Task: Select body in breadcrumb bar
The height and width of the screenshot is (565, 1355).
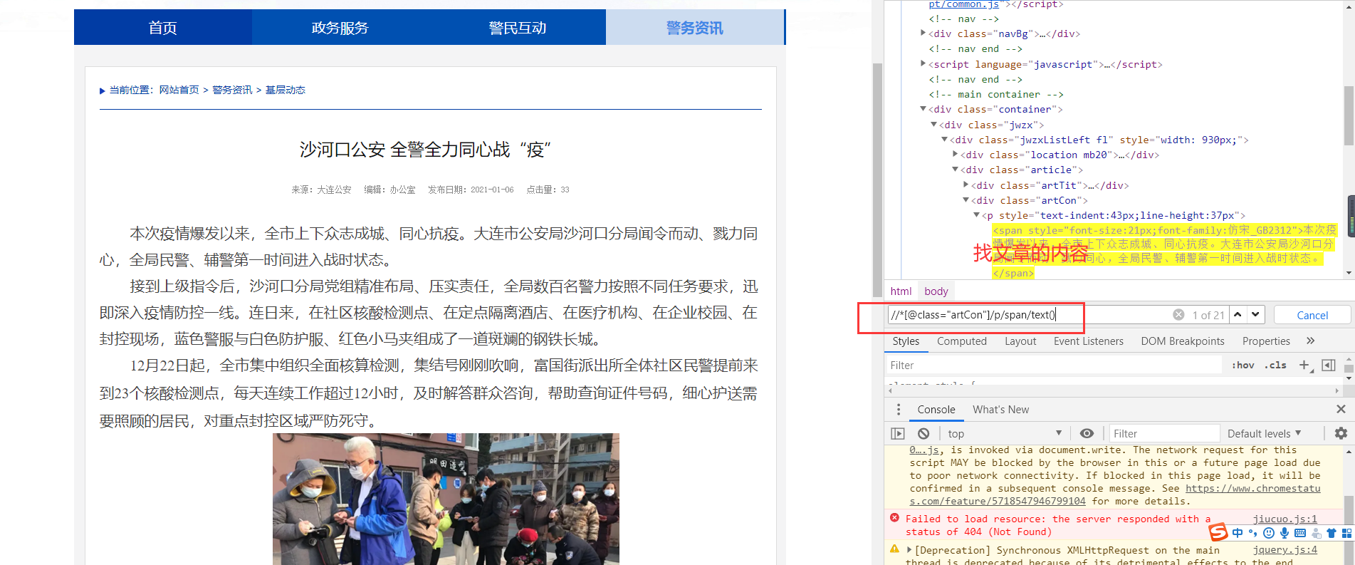Action: pos(936,291)
